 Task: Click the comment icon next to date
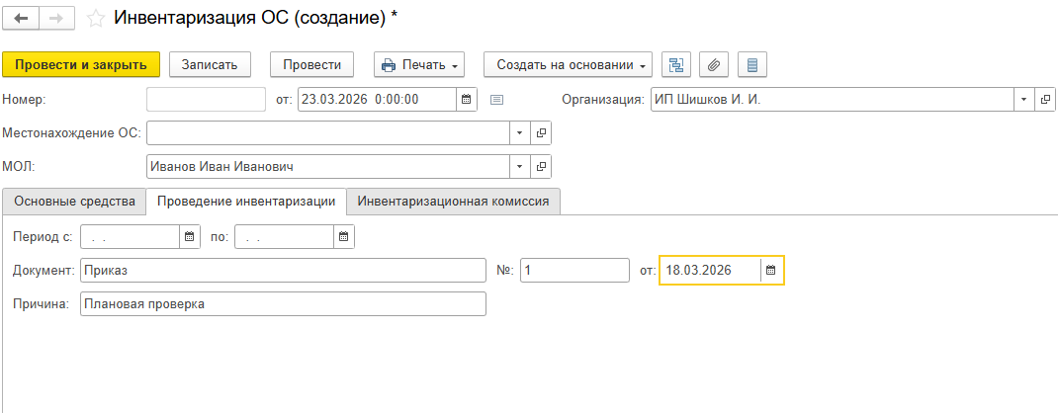pyautogui.click(x=497, y=99)
